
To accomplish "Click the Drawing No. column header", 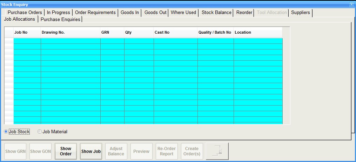I will coord(70,32).
